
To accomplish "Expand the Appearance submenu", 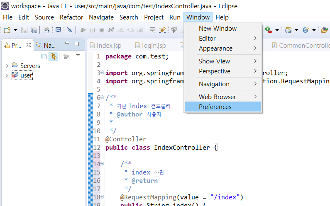I will pyautogui.click(x=222, y=48).
